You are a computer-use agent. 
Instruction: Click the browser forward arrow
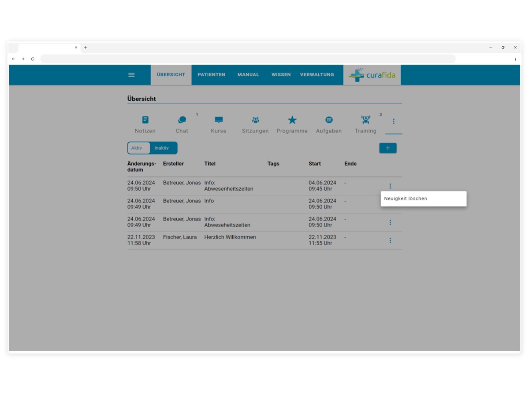click(23, 59)
